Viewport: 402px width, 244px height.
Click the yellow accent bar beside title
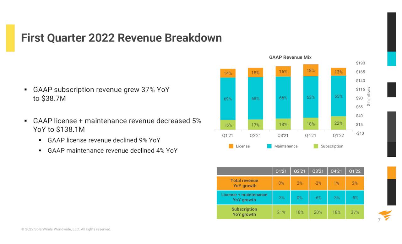(x=10, y=38)
